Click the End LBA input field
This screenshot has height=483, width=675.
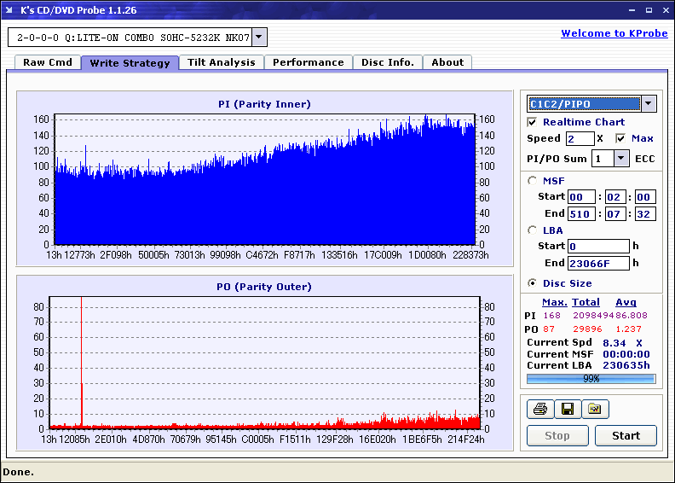pos(598,264)
